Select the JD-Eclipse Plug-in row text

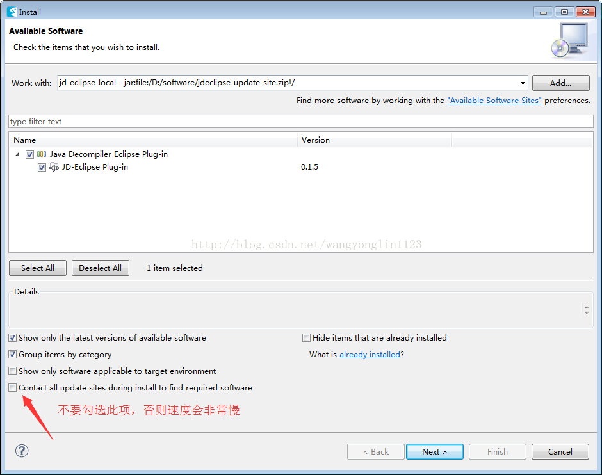pos(95,167)
